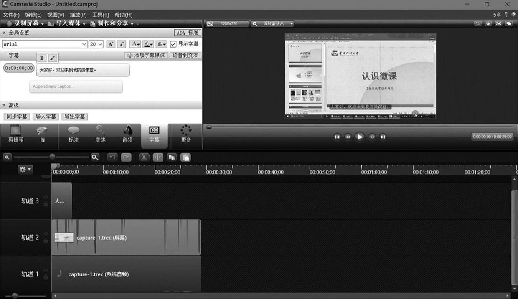Open the Arial font family dropdown

[84, 44]
